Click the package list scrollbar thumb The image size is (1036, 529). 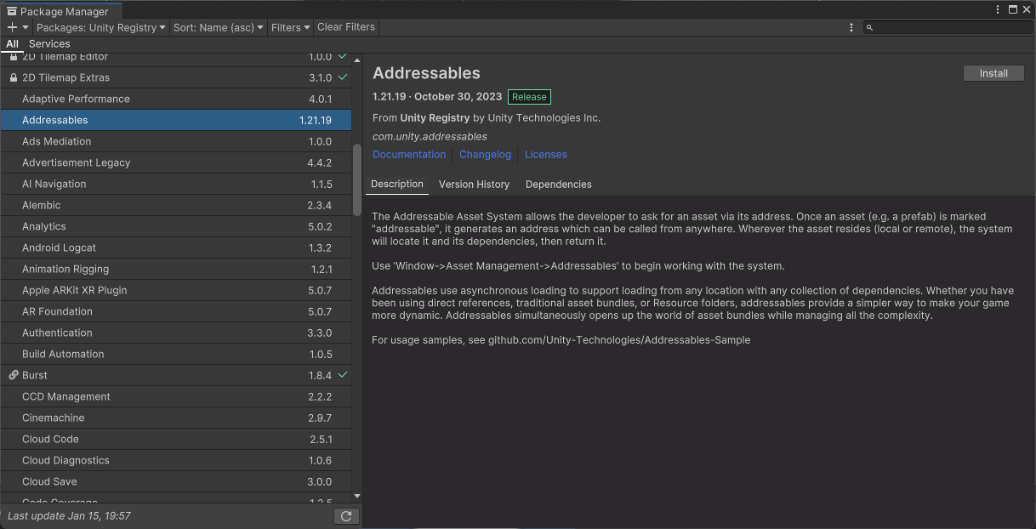(x=357, y=179)
